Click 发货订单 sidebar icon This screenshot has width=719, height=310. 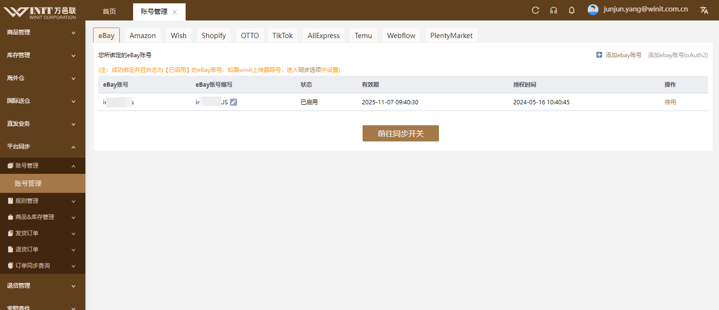pyautogui.click(x=10, y=233)
